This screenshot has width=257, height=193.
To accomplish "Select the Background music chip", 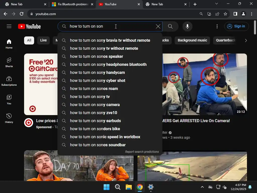I will tap(192, 40).
